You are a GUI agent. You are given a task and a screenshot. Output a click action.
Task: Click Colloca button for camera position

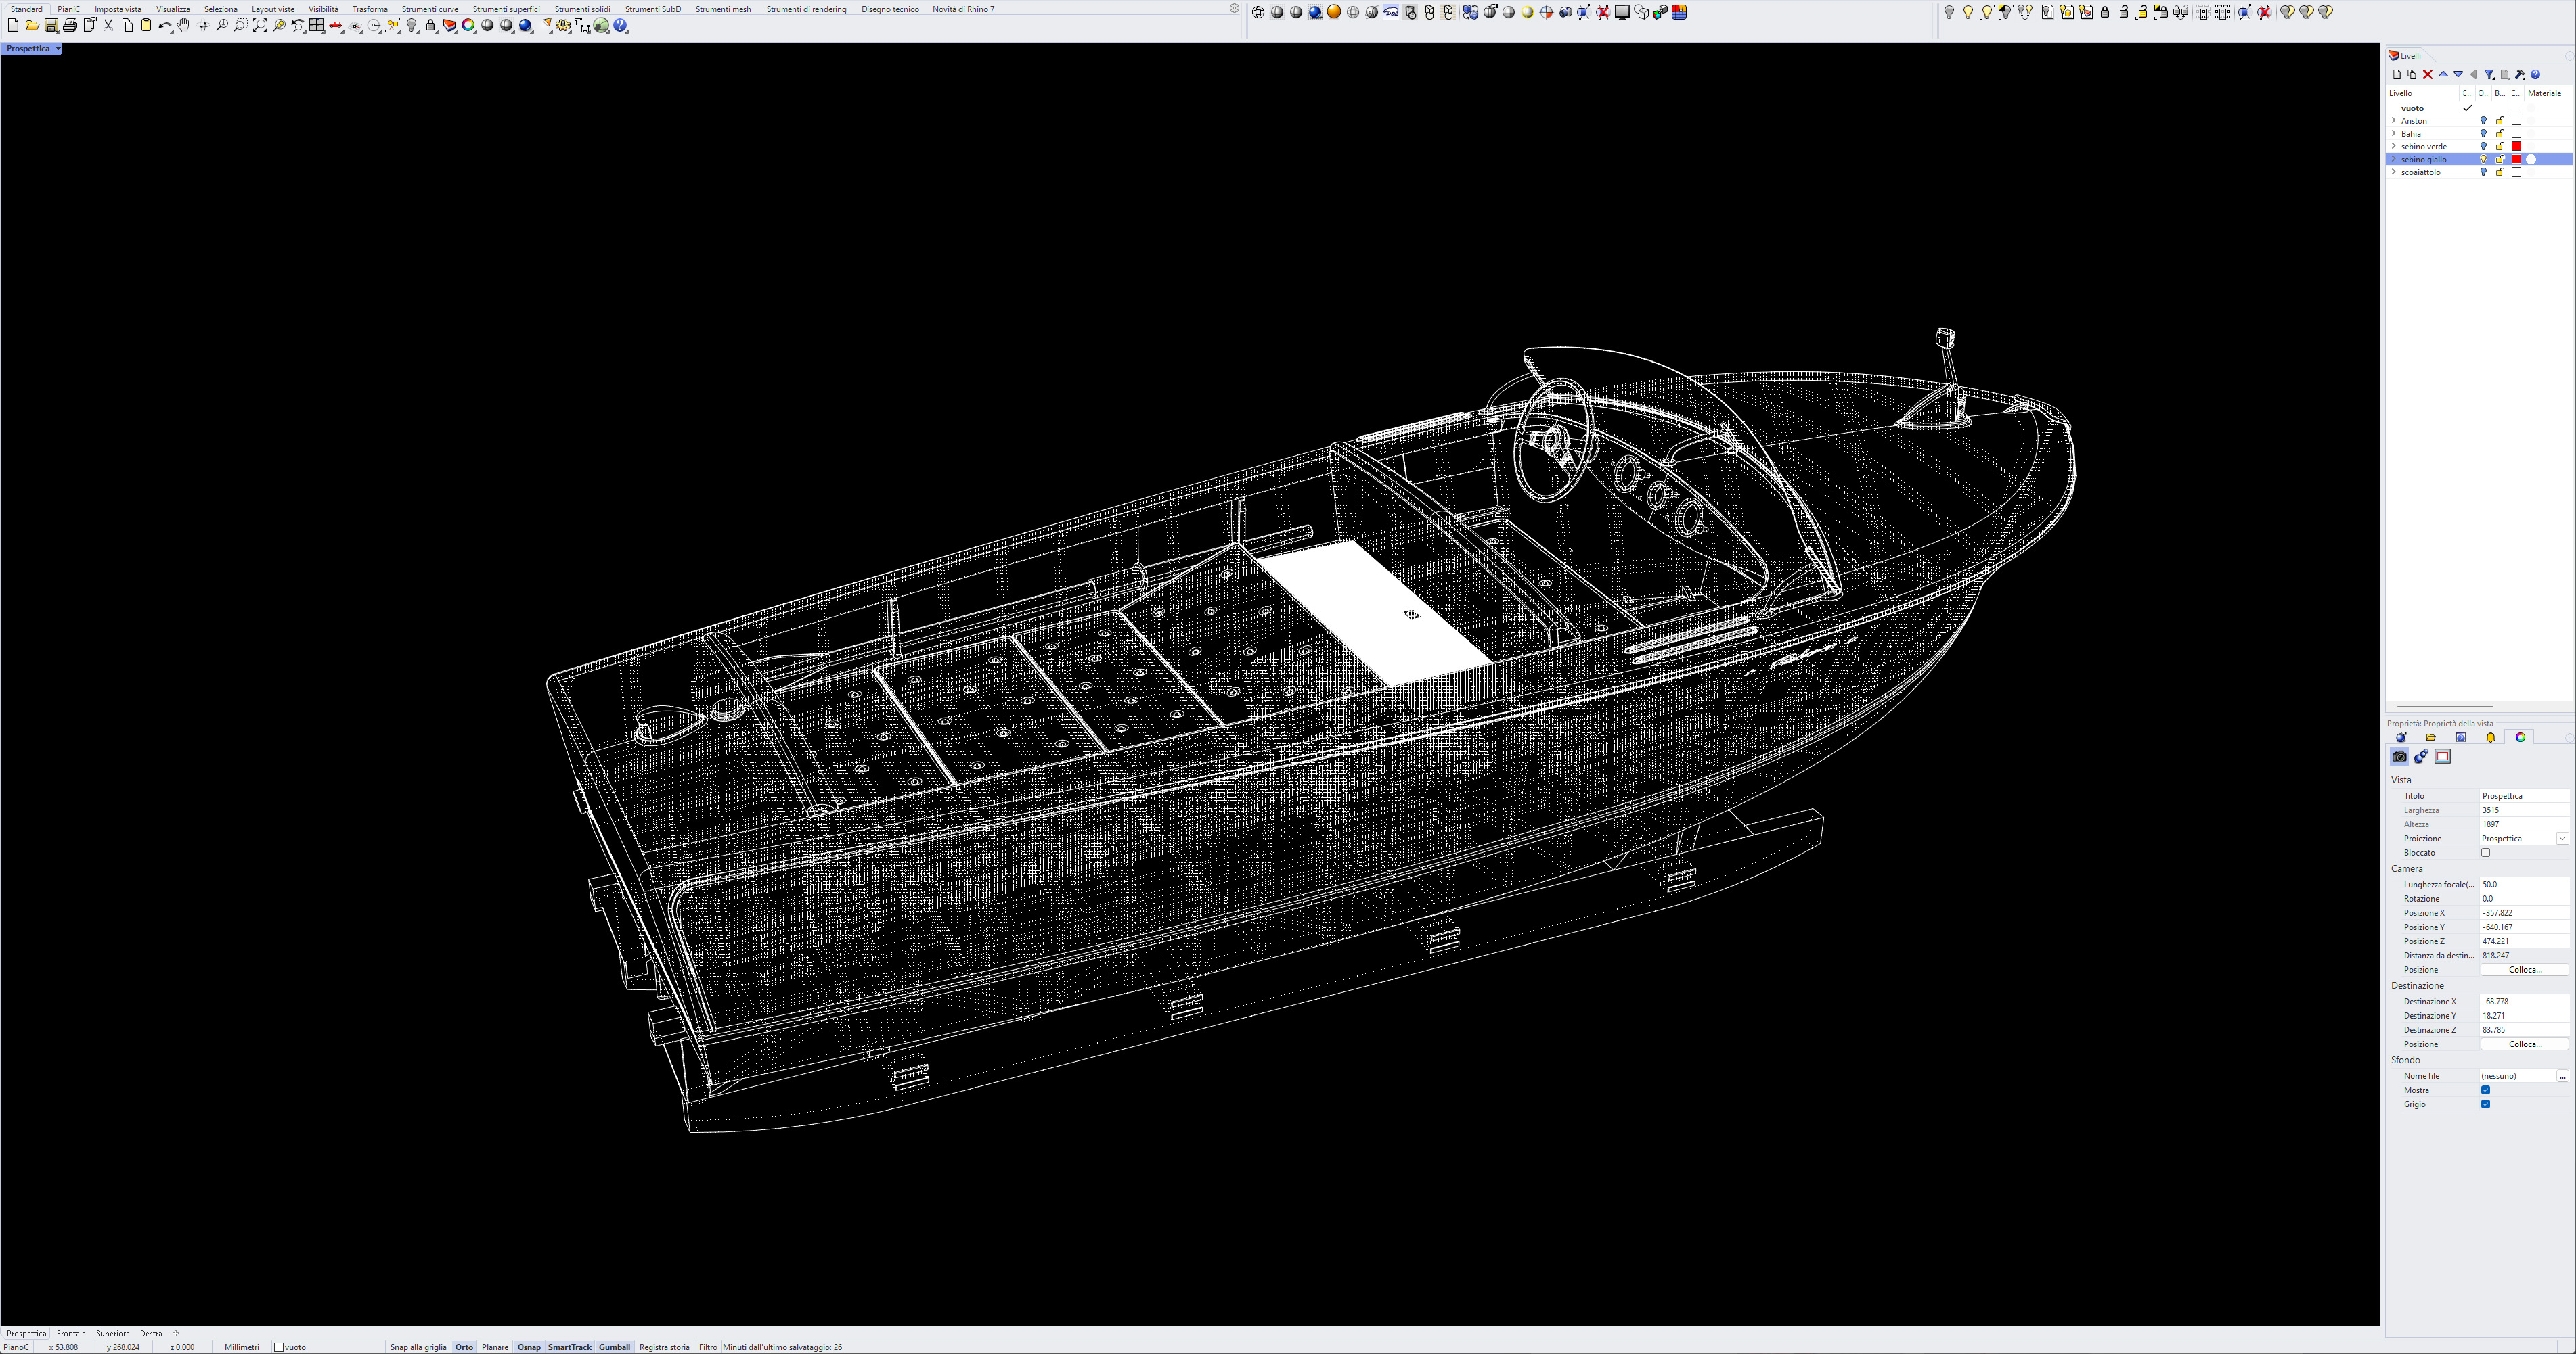pyautogui.click(x=2524, y=969)
